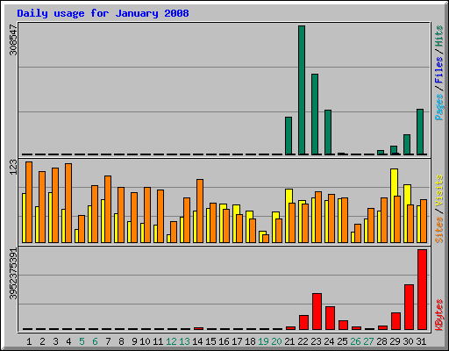Screen dimensions: 449x351
Task: Click the orange 'Sites' legend label
Action: click(x=439, y=230)
